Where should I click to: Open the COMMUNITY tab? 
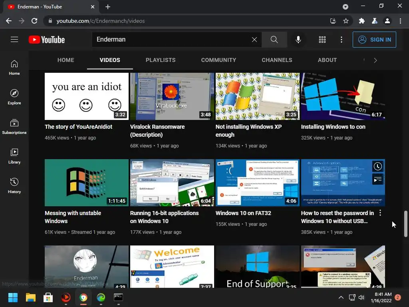(218, 60)
